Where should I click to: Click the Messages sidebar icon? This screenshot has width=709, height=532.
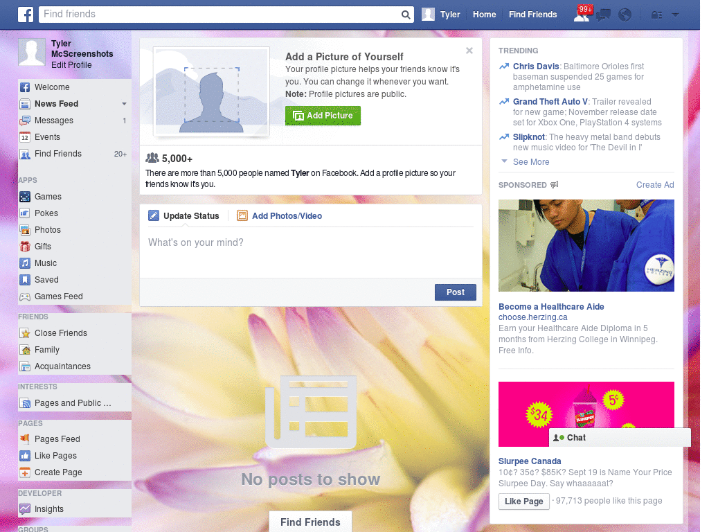click(x=25, y=121)
